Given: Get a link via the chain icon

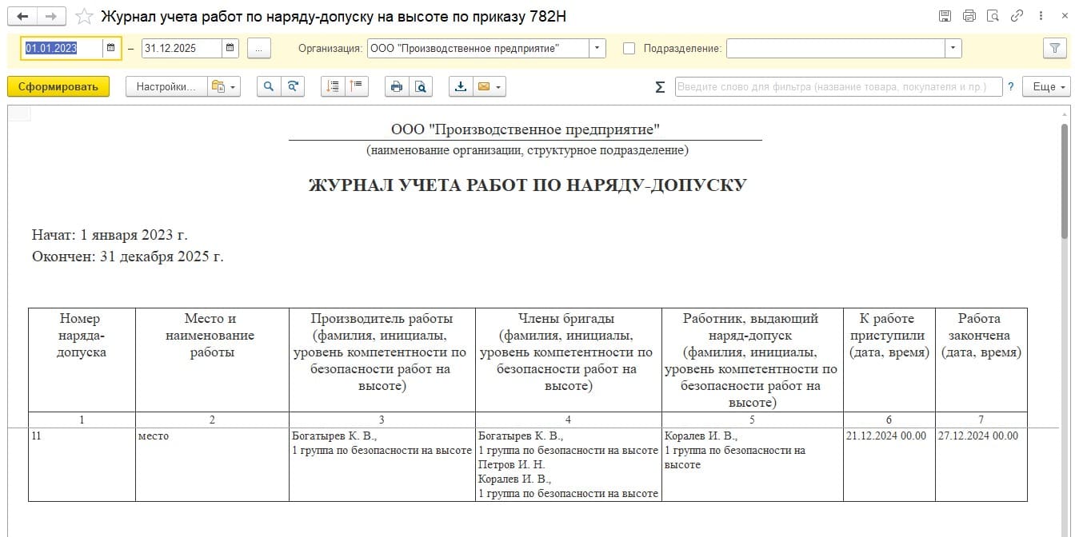Looking at the screenshot, I should pyautogui.click(x=1017, y=16).
